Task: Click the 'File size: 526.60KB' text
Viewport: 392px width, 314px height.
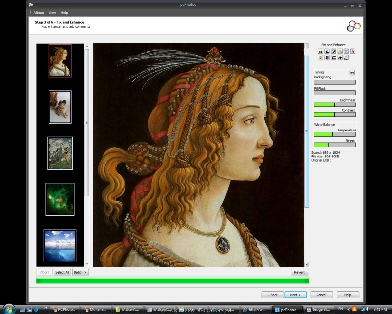Action: [x=325, y=156]
